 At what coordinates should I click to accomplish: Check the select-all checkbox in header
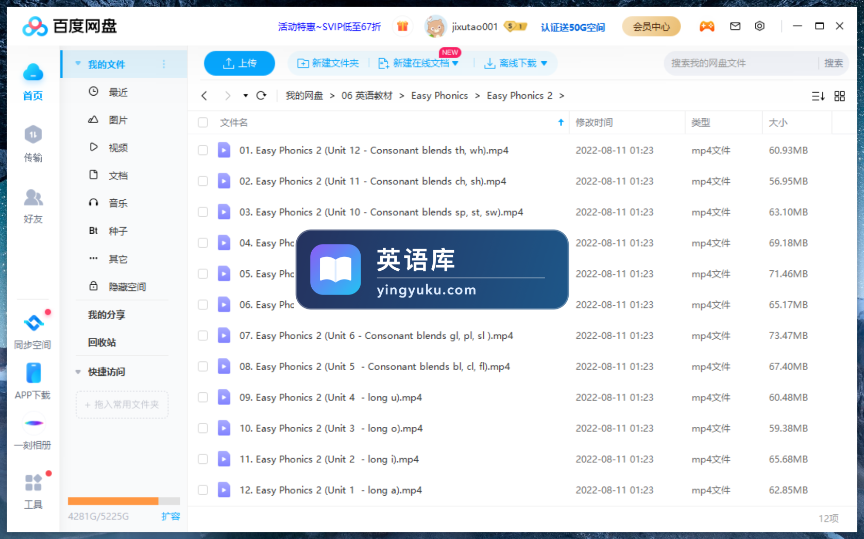[203, 123]
